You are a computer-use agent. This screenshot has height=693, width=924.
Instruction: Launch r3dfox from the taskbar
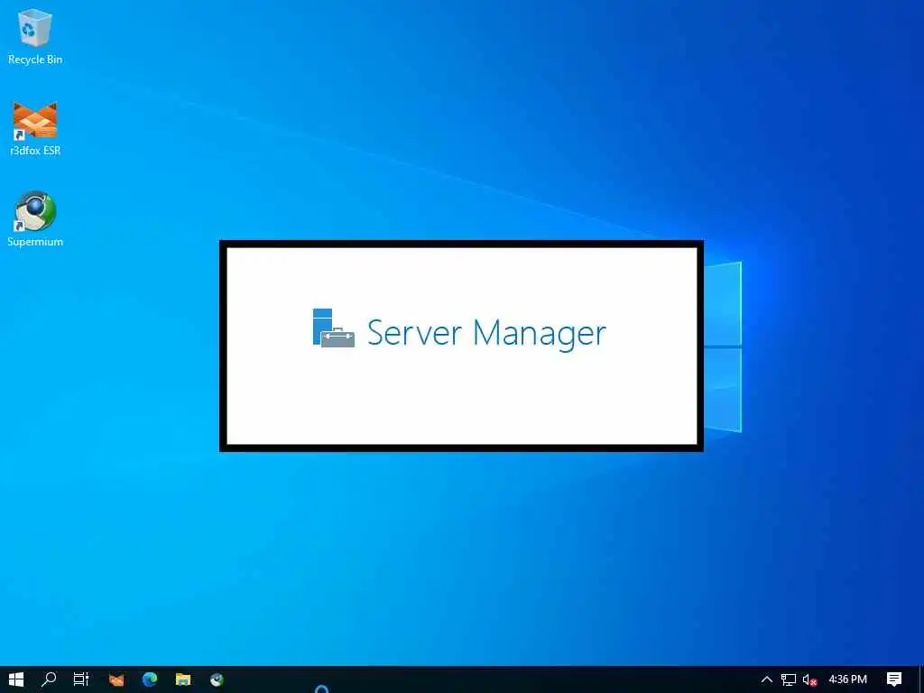point(116,679)
